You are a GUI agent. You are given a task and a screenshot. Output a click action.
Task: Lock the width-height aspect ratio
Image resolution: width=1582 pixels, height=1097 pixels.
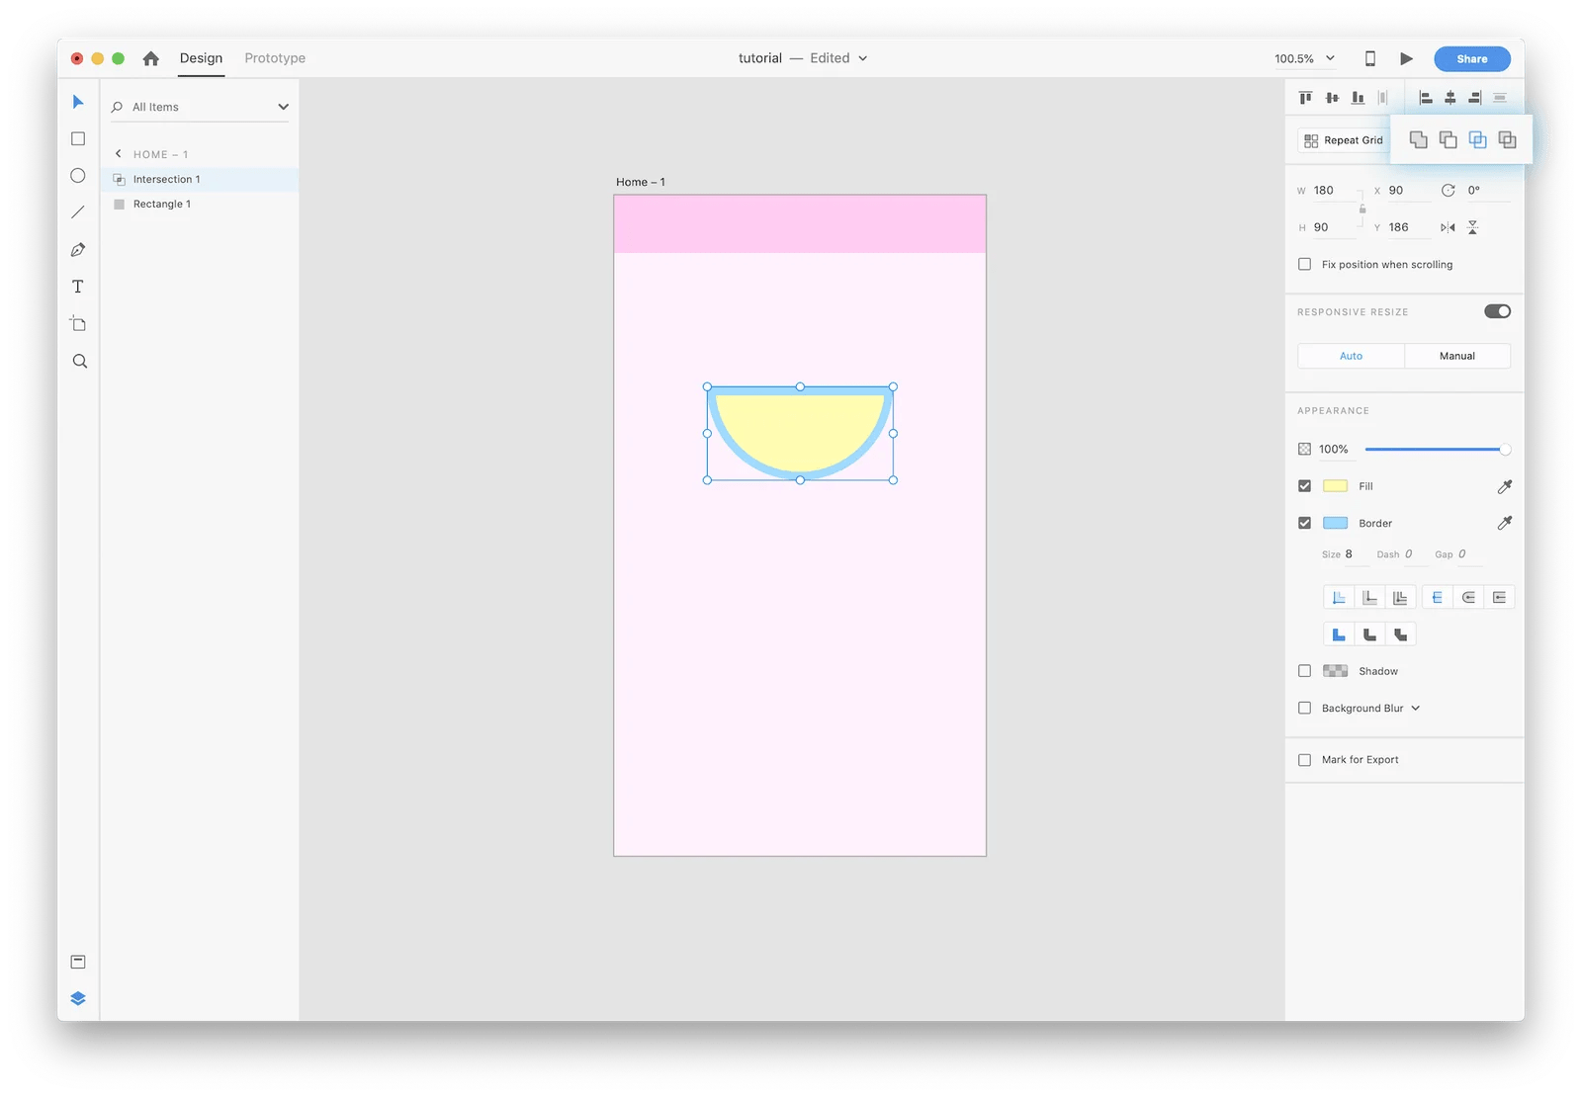pyautogui.click(x=1362, y=209)
